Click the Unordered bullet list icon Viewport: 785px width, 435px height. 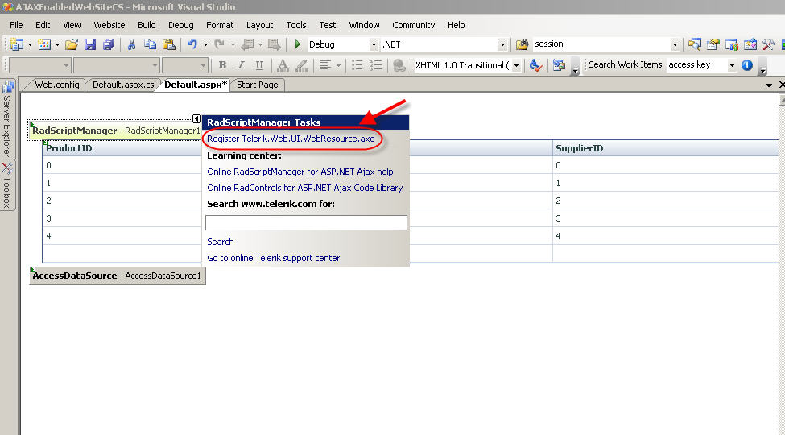pyautogui.click(x=357, y=65)
